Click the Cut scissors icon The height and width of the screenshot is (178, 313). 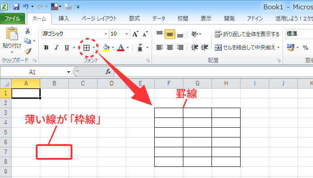28,31
